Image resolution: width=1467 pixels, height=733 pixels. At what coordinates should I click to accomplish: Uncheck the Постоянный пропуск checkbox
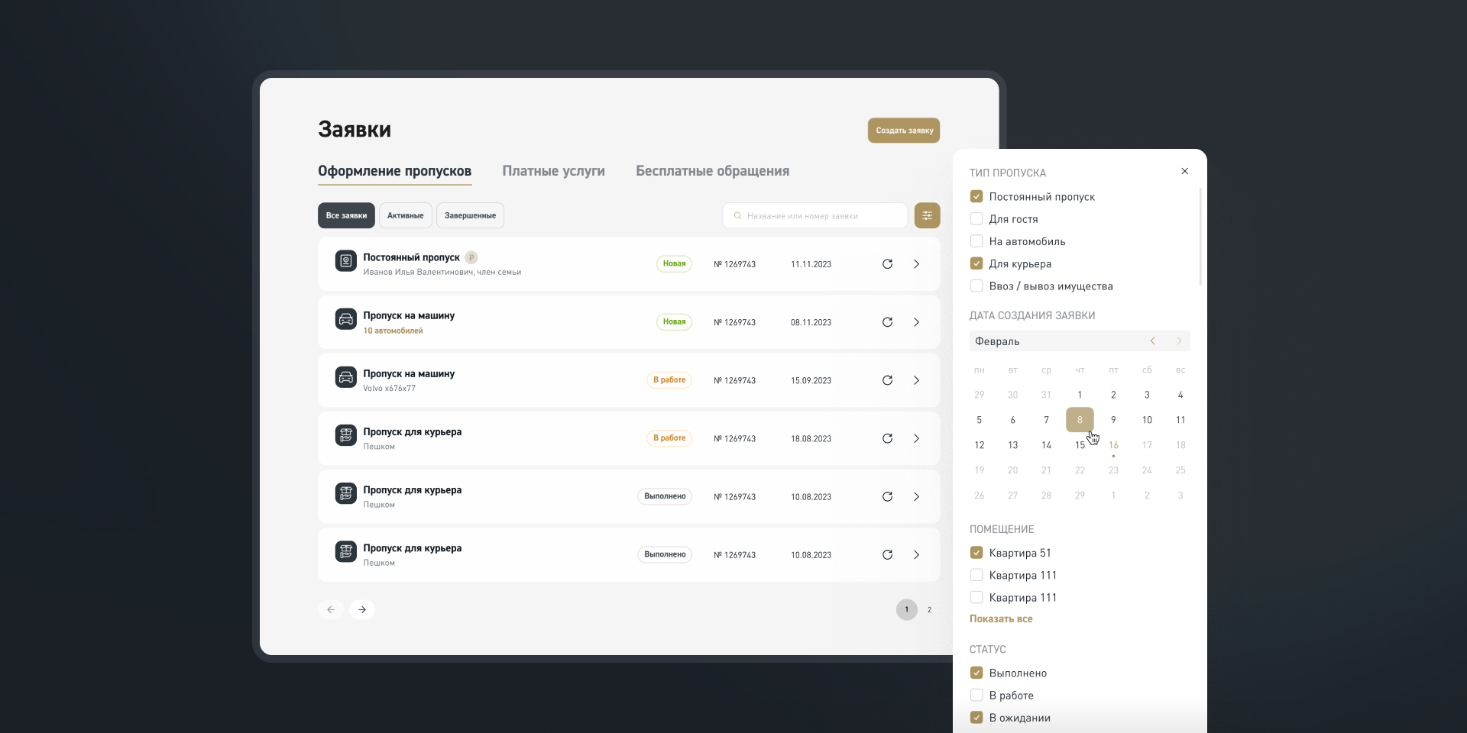976,196
